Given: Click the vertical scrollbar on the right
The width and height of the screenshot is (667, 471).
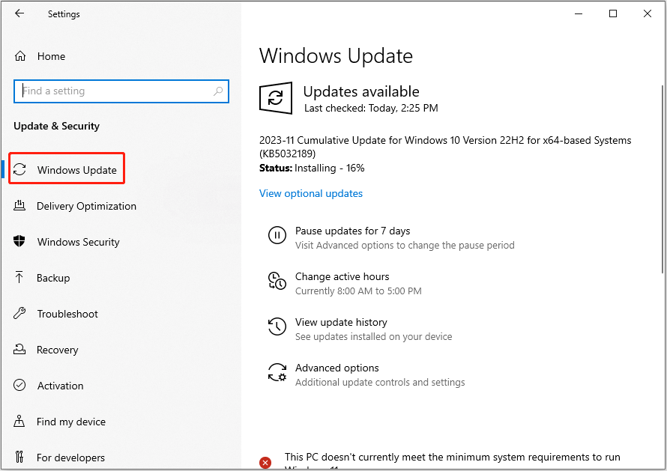Looking at the screenshot, I should point(663,178).
